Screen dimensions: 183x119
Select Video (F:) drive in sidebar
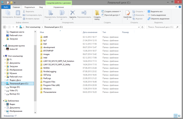pos(14,90)
